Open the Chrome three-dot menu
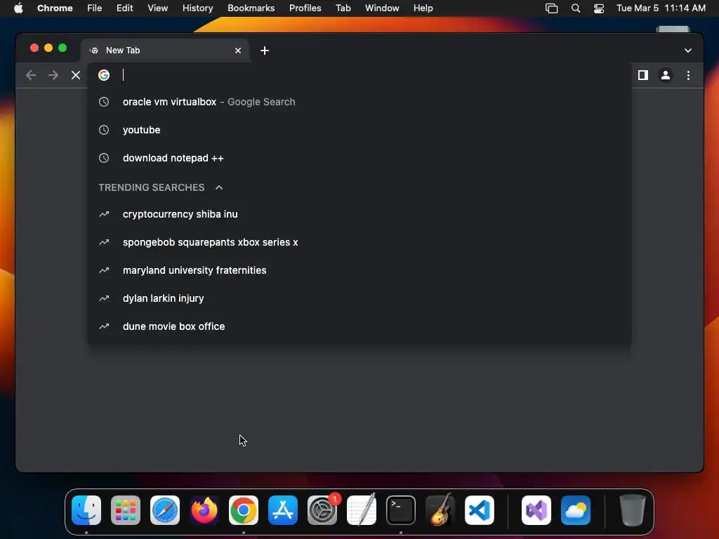Image resolution: width=719 pixels, height=539 pixels. tap(688, 75)
